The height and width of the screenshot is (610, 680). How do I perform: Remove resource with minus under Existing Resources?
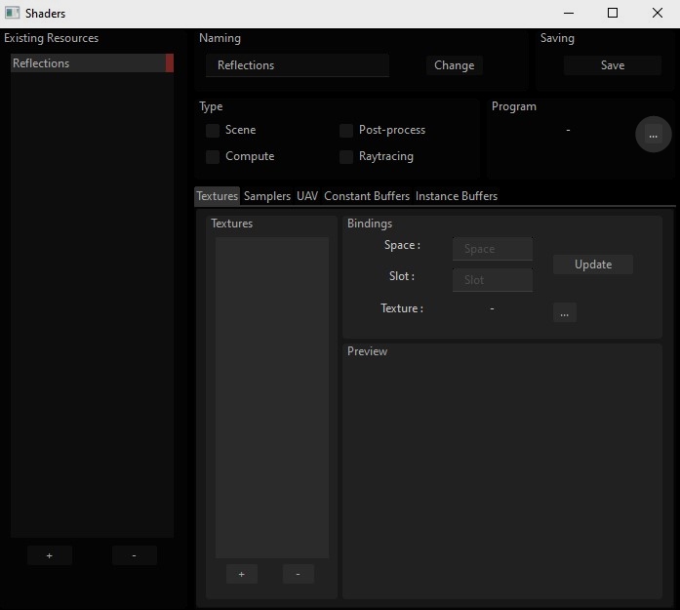134,555
